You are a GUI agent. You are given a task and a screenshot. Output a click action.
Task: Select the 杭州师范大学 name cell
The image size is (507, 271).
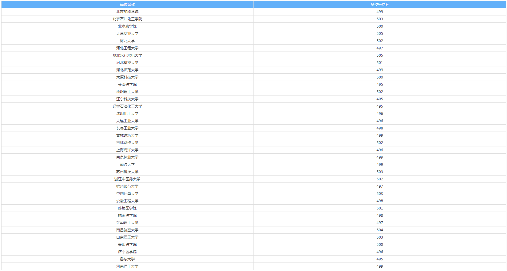[127, 186]
